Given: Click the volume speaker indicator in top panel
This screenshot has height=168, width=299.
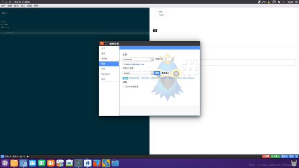Looking at the screenshot, I should [284, 2].
